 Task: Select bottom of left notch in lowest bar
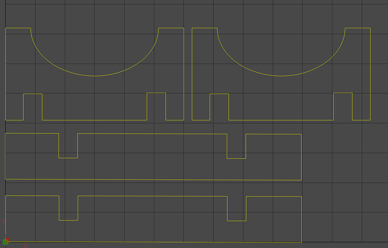[x=68, y=220]
